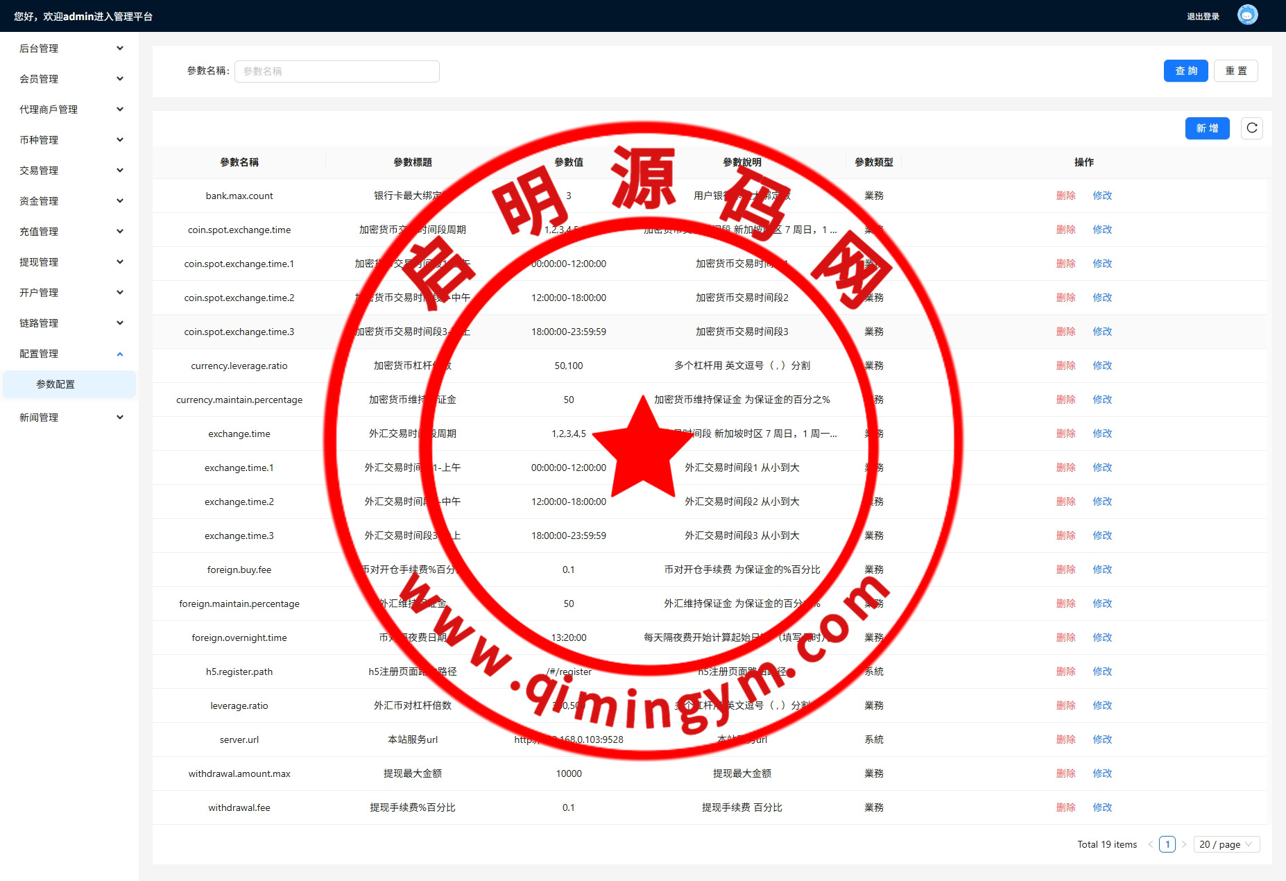Click the 重置 reset button
This screenshot has height=881, width=1286.
[x=1235, y=71]
